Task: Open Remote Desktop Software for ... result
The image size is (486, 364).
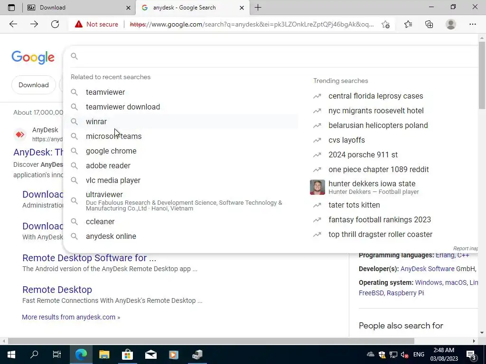Action: [89, 258]
